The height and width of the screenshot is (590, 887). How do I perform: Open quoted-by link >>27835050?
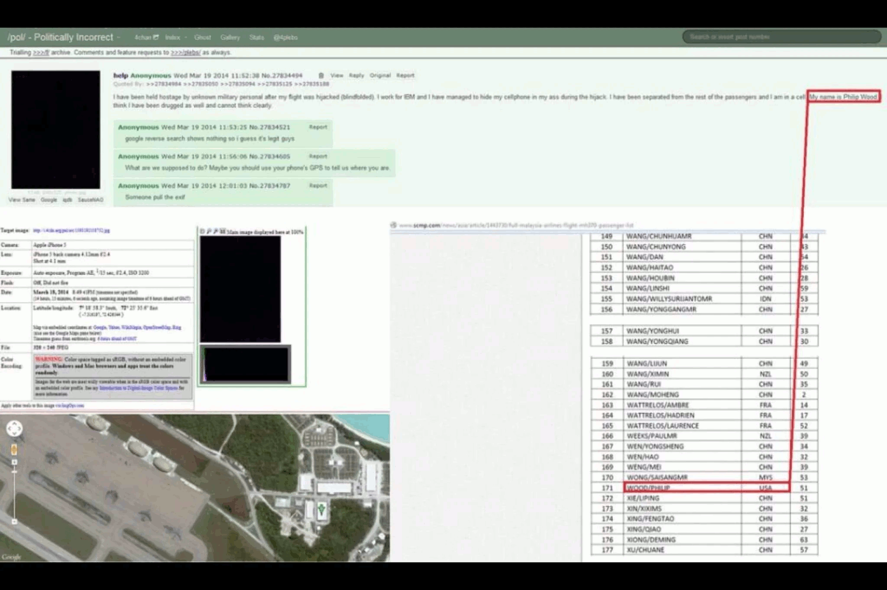click(x=201, y=84)
